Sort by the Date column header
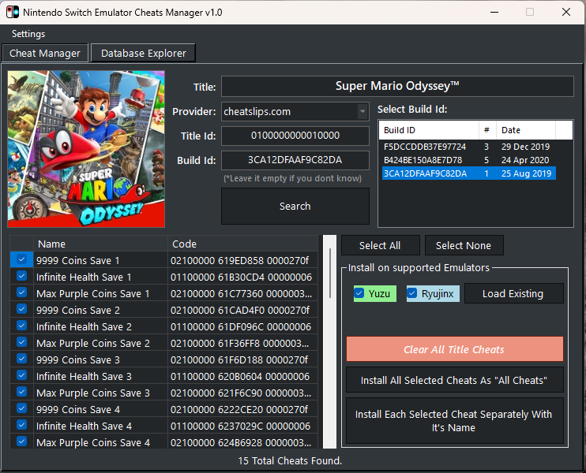This screenshot has height=473, width=586. (x=525, y=130)
